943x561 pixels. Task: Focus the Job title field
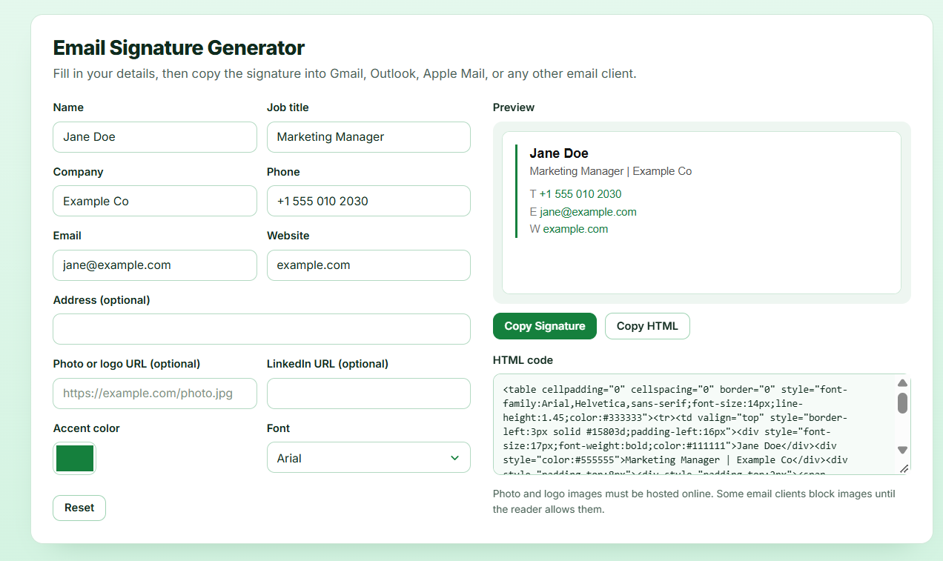(x=368, y=137)
